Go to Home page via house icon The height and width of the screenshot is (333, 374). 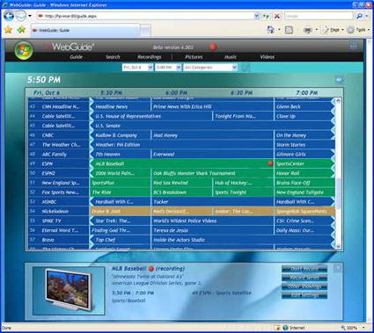coord(270,30)
